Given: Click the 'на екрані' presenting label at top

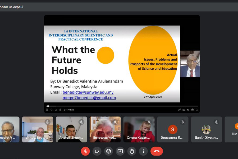Looking at the screenshot, I should 16,7.
